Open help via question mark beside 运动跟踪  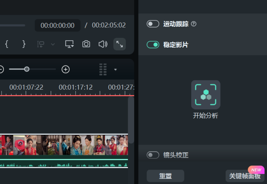tap(193, 24)
